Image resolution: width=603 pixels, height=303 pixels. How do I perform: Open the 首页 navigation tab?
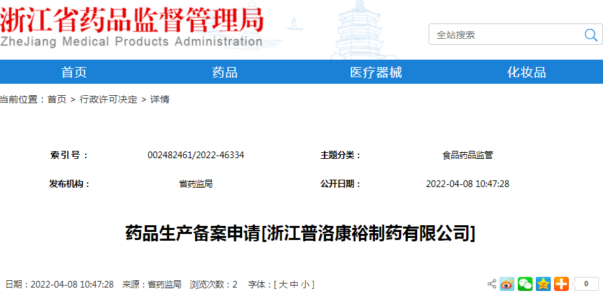[x=74, y=72]
